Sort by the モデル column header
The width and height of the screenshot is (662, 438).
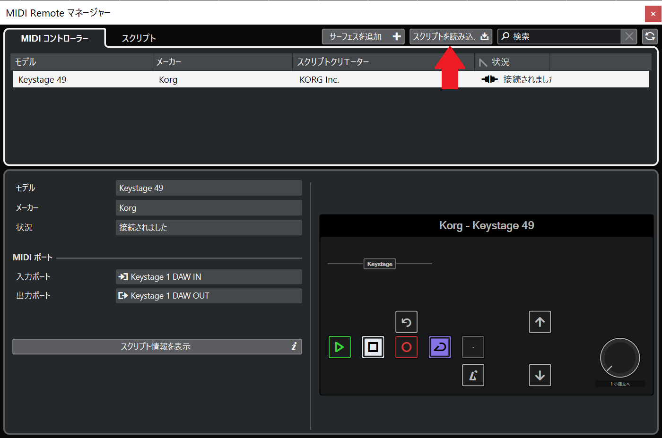tap(81, 62)
